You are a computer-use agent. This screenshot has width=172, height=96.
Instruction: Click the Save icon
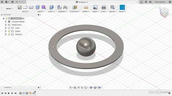tap(13, 2)
